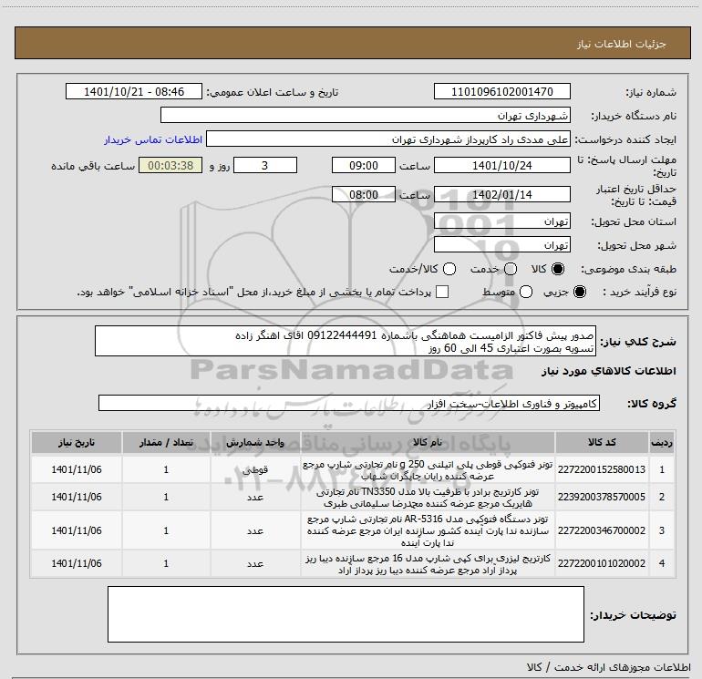Click the Sharp AR-5316 toner item name
Image resolution: width=702 pixels, height=679 pixels.
pyautogui.click(x=428, y=530)
